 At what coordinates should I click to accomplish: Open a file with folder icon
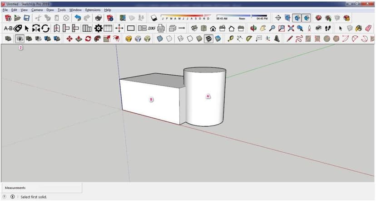tap(17, 18)
